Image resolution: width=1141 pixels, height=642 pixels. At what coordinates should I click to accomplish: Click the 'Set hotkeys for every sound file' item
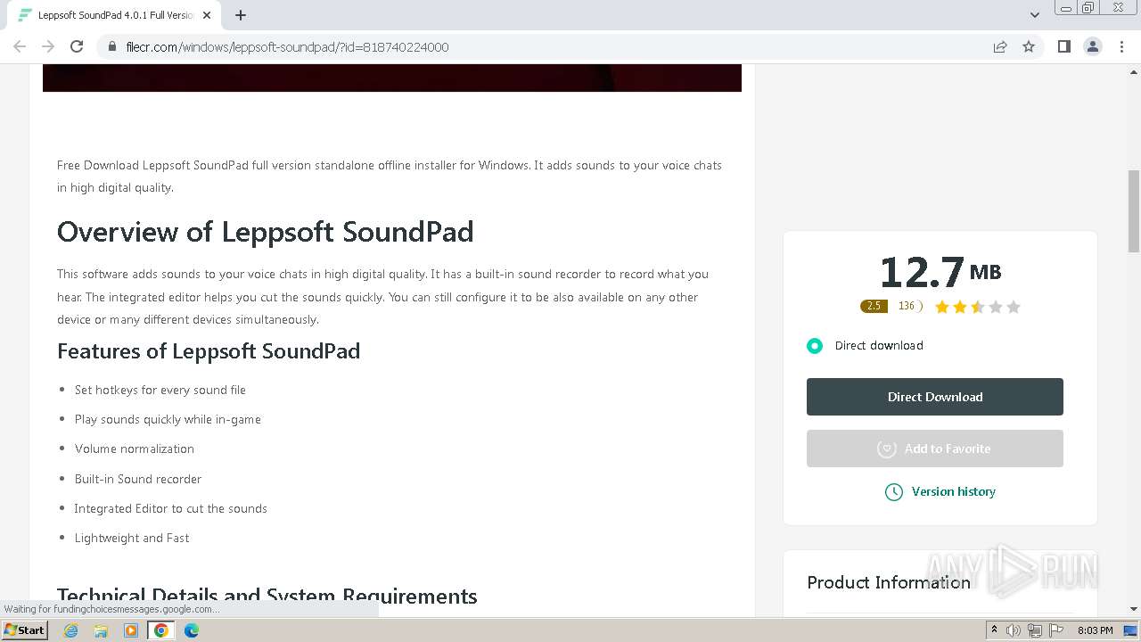(x=160, y=390)
